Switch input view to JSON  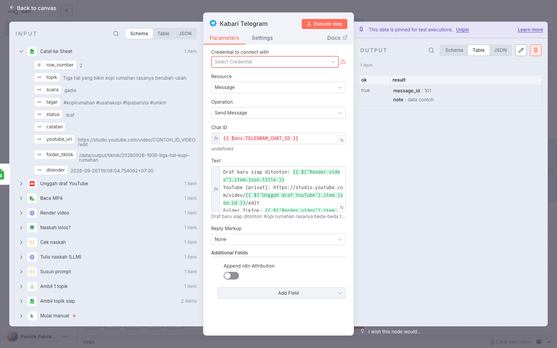pyautogui.click(x=185, y=34)
